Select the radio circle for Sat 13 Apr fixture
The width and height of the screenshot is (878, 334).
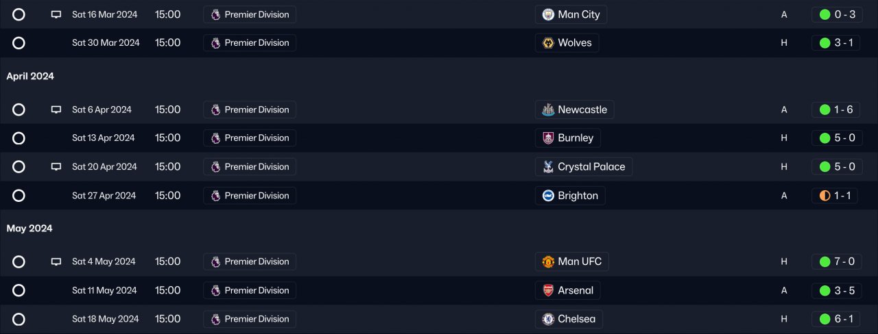point(19,138)
